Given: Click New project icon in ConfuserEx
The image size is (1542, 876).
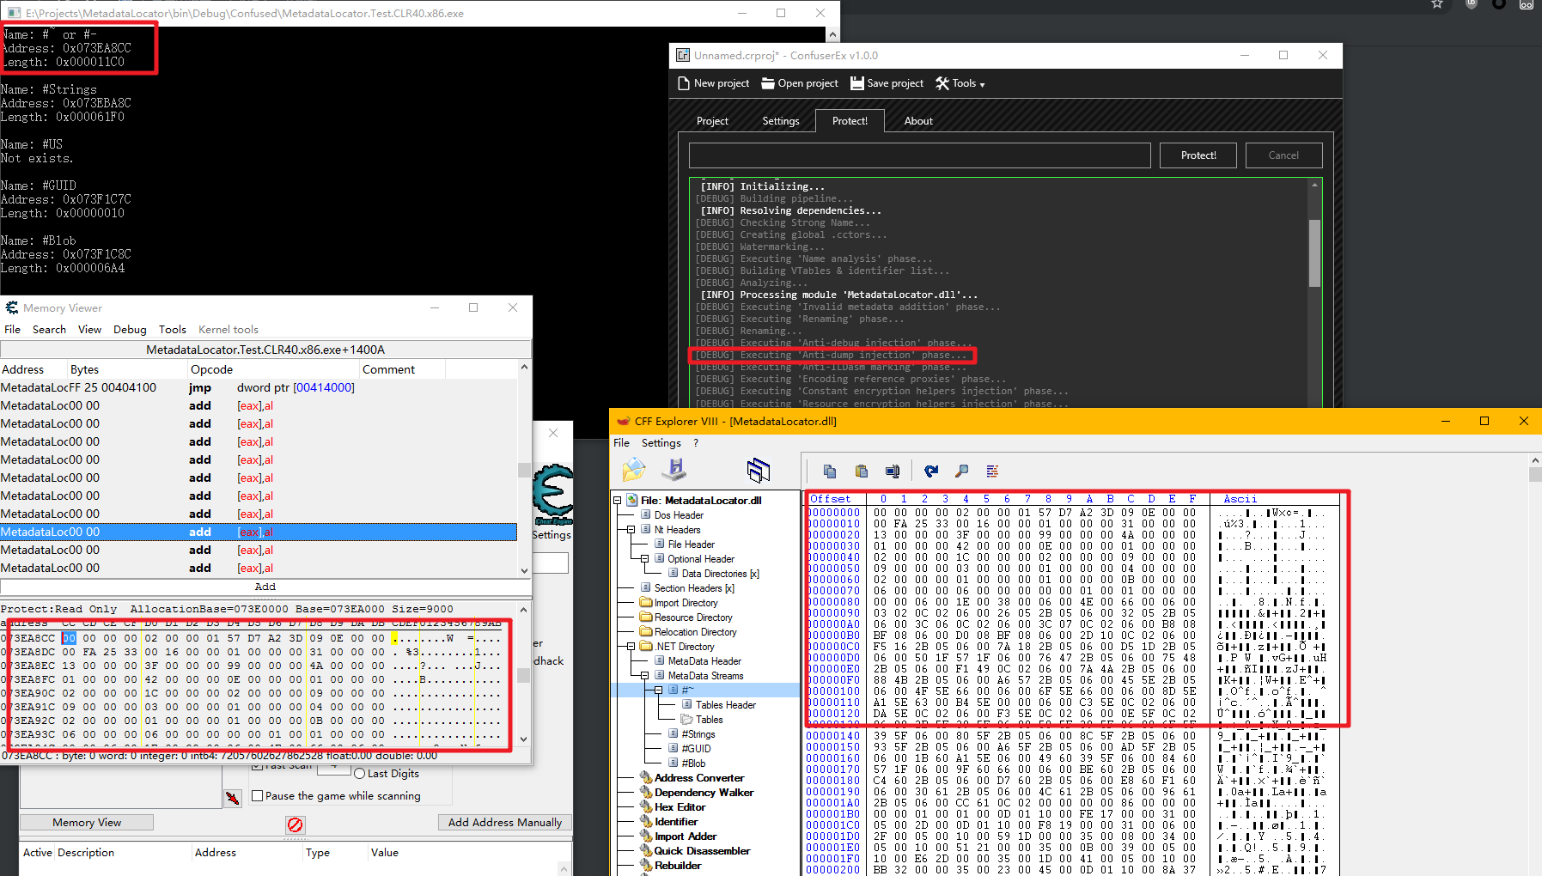Looking at the screenshot, I should click(684, 83).
